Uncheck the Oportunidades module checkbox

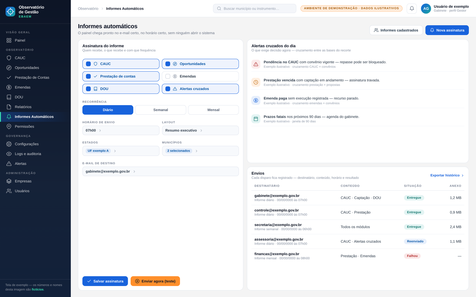point(168,64)
